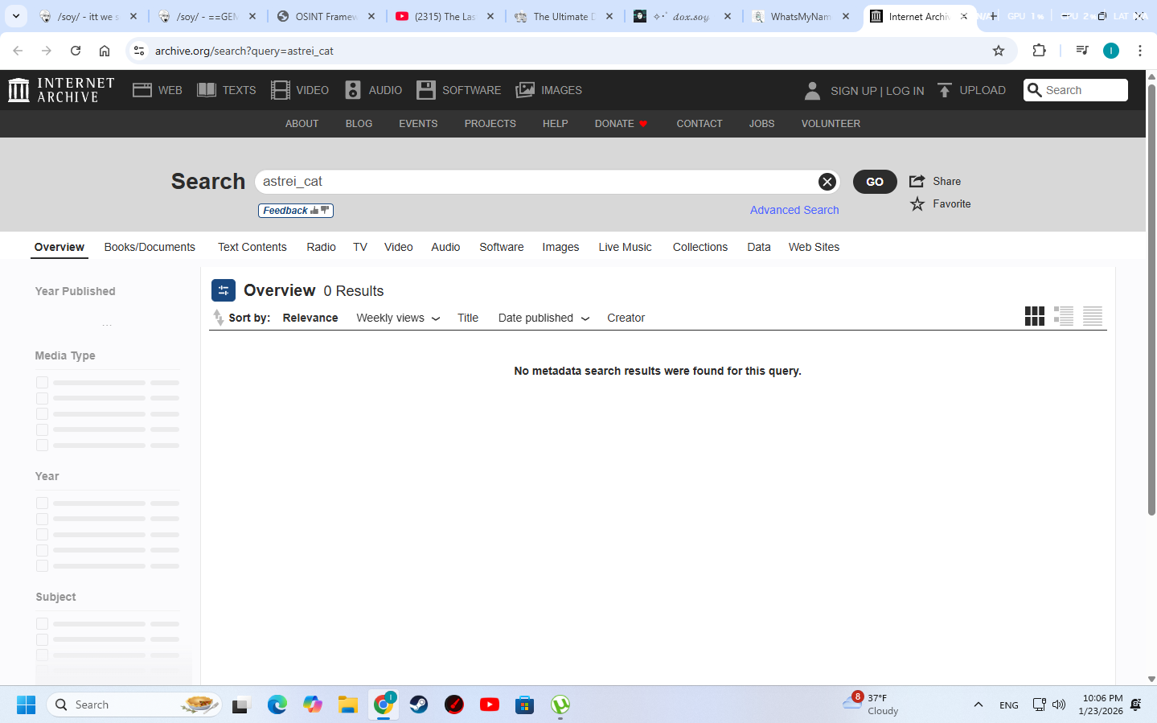Open Steam from the taskbar
This screenshot has width=1157, height=723.
[419, 705]
